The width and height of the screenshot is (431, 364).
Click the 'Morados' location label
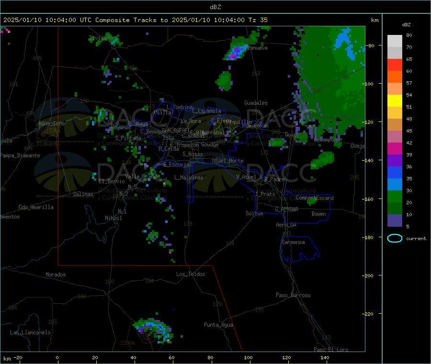click(x=56, y=275)
